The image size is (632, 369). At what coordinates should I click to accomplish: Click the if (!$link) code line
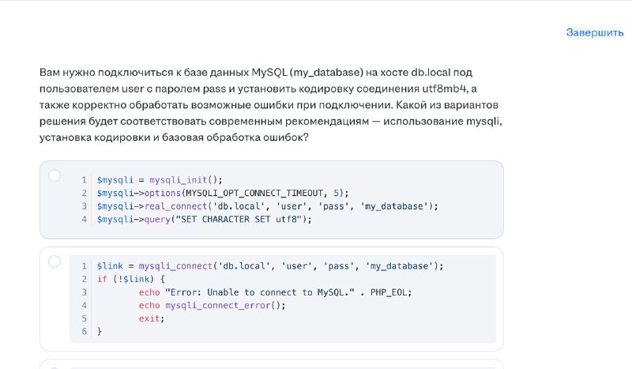pyautogui.click(x=131, y=279)
